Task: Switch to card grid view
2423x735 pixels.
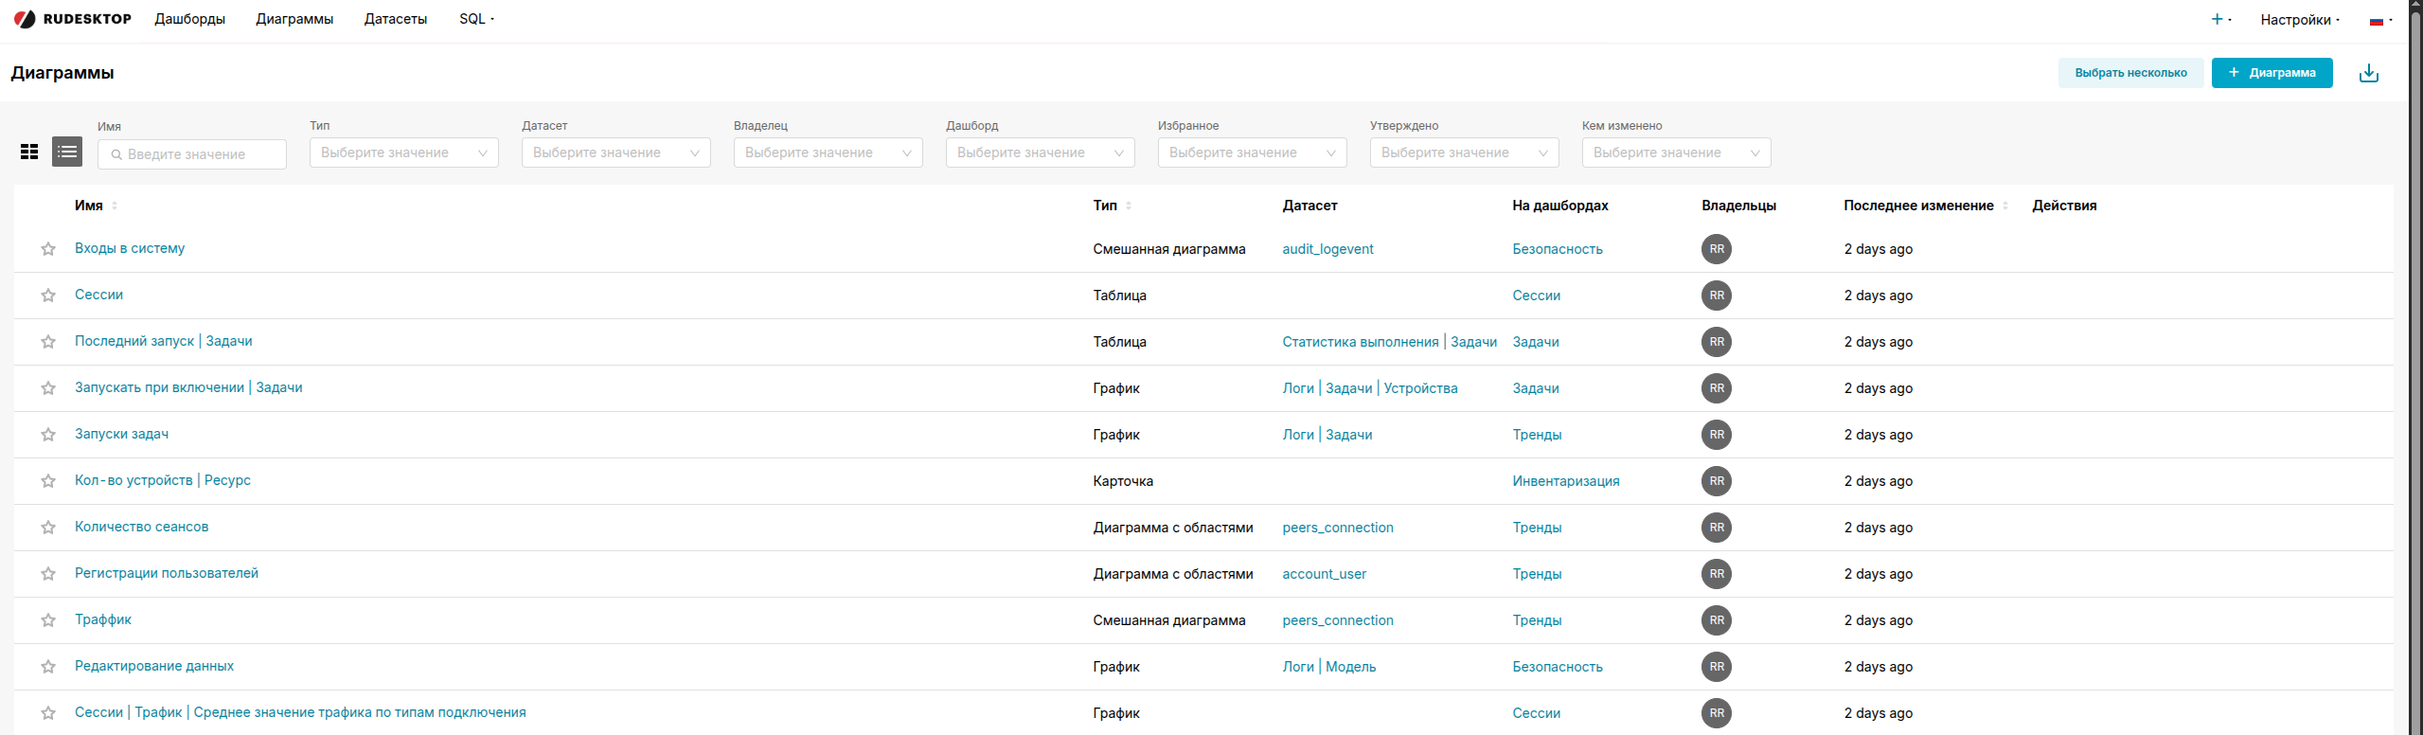Action: (29, 152)
